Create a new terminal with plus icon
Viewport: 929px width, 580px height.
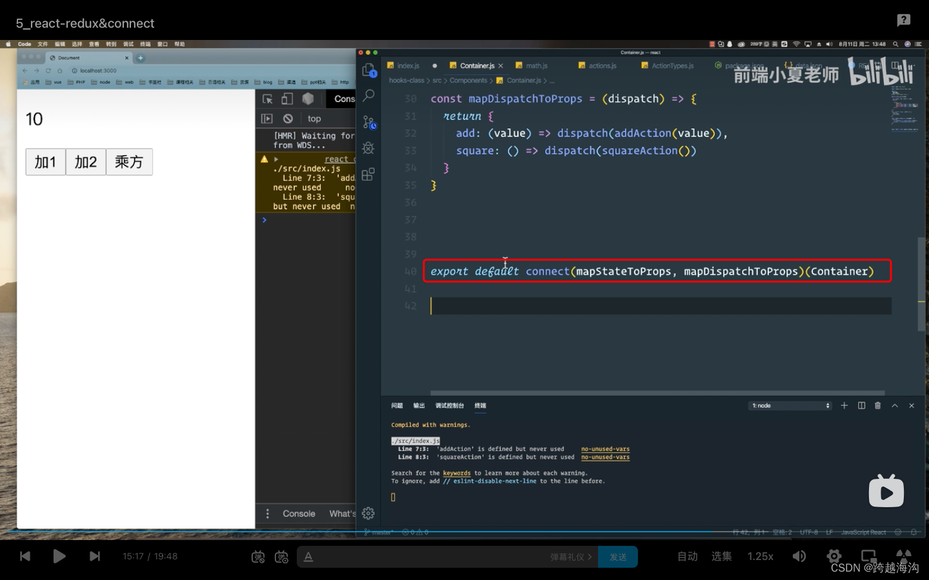point(844,405)
